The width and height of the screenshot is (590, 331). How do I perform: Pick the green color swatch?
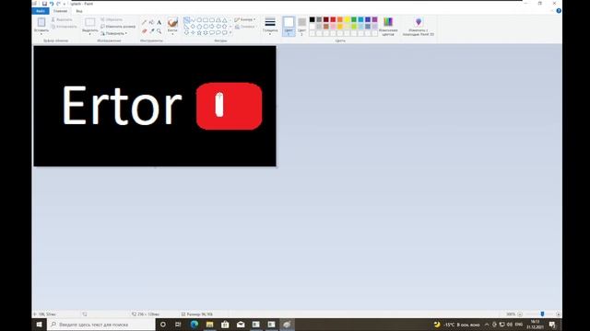coord(354,19)
